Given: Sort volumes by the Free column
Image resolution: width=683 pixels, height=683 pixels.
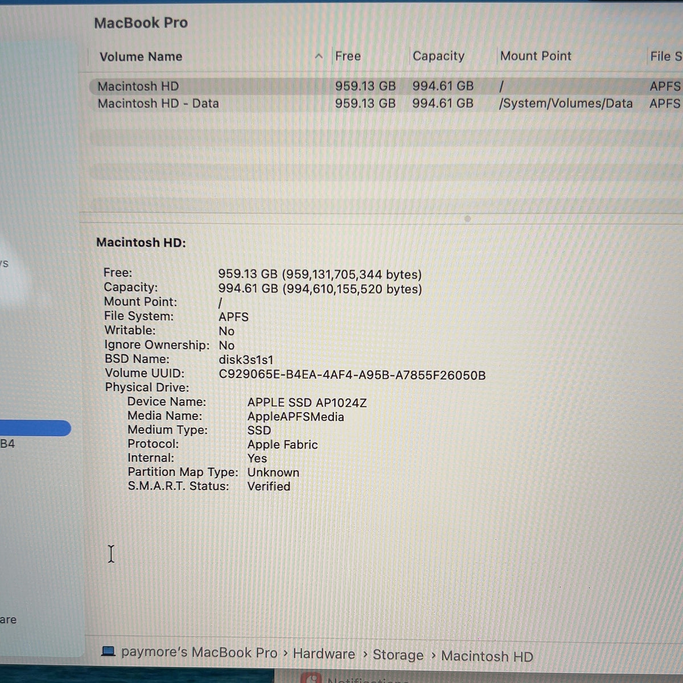Looking at the screenshot, I should [348, 56].
